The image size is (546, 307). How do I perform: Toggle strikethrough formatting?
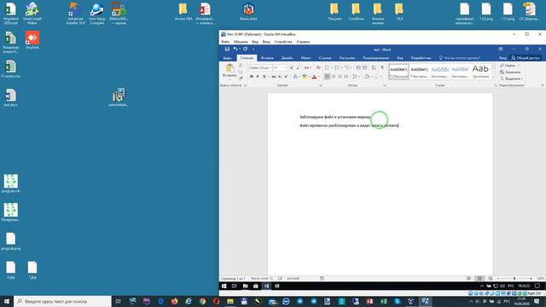point(274,77)
